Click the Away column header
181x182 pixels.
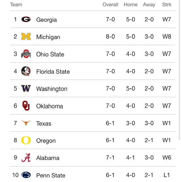pos(149,5)
